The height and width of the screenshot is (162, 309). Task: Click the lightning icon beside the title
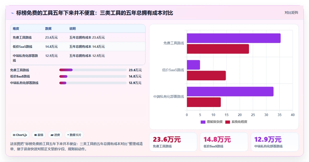pos(13,13)
